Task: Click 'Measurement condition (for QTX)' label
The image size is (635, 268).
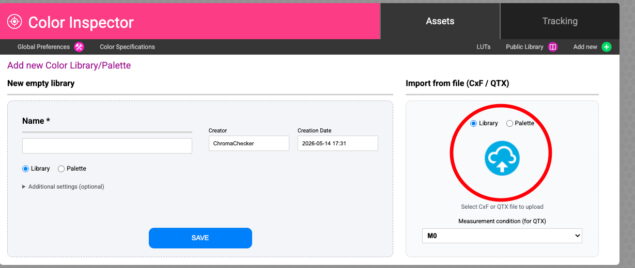Action: pyautogui.click(x=502, y=221)
